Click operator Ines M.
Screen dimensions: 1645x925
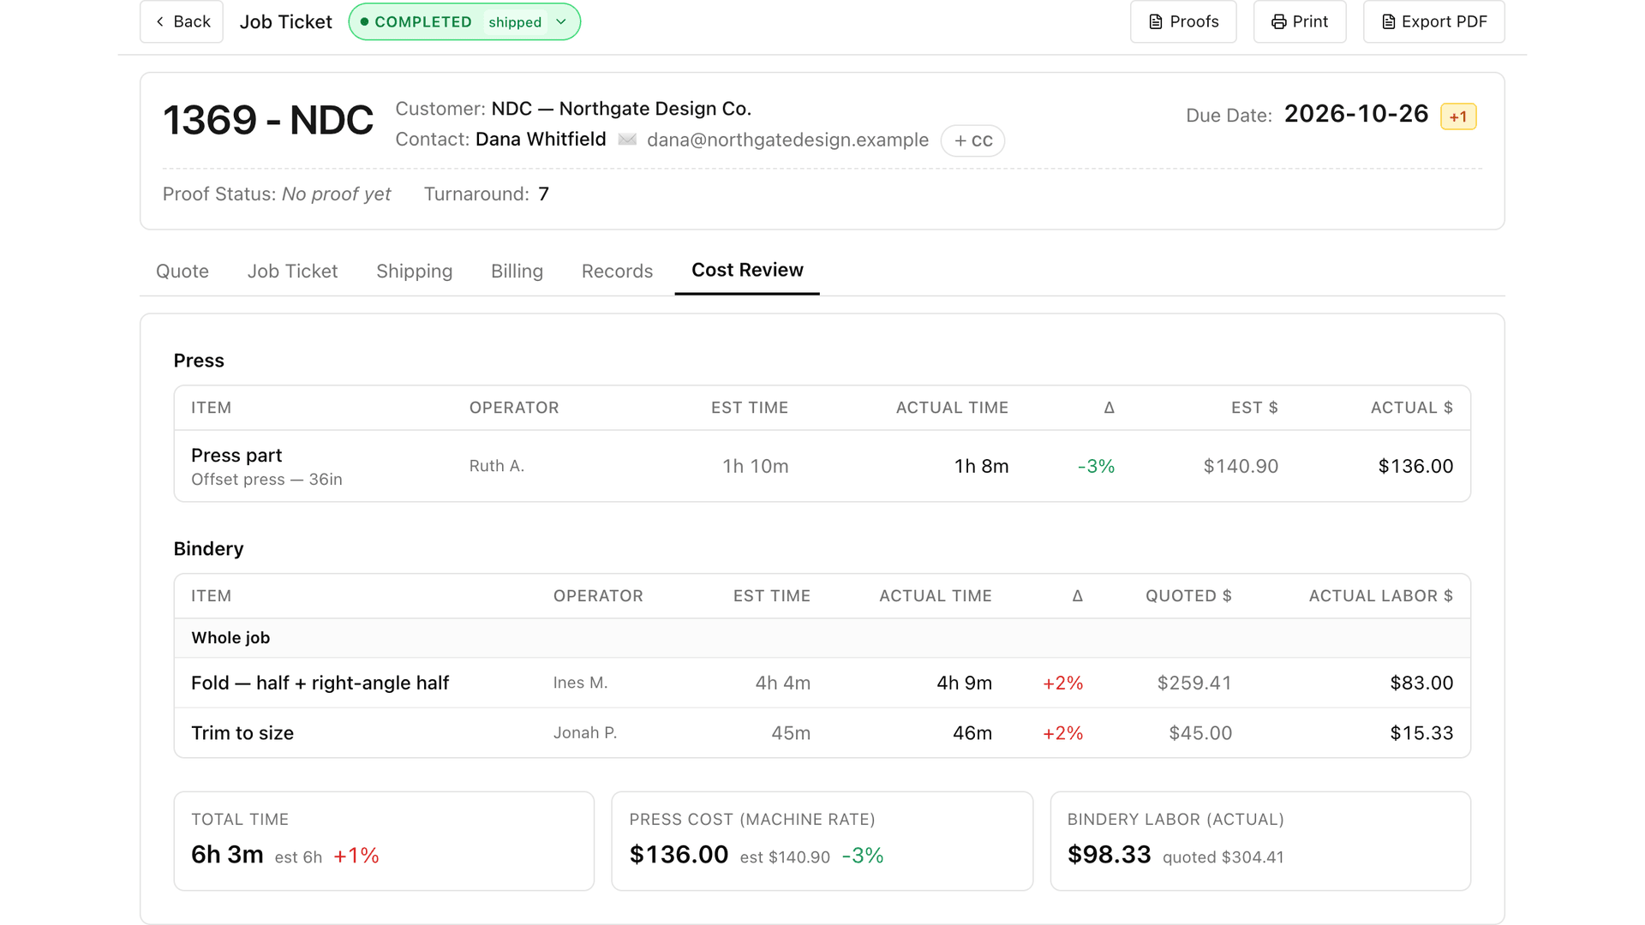point(580,683)
